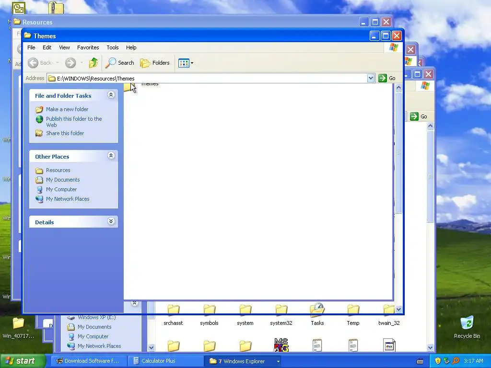Screen dimensions: 491x368
Task: Click the Back arrow in Themes toolbar
Action: tap(33, 63)
